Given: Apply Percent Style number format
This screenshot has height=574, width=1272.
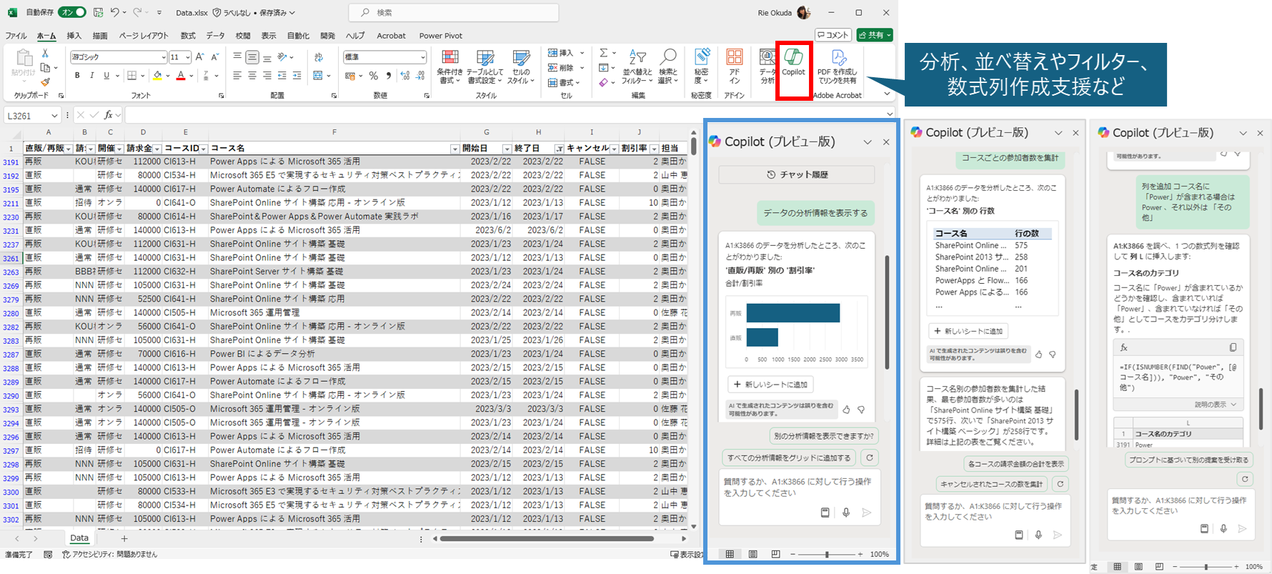Looking at the screenshot, I should coord(373,76).
